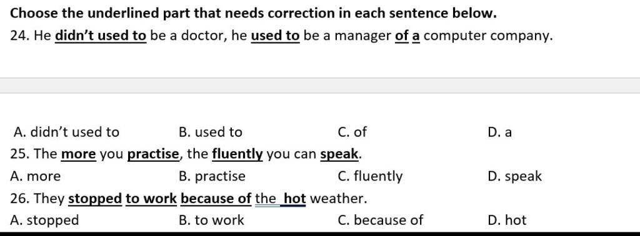Choose option C. of for question 24

click(x=352, y=132)
